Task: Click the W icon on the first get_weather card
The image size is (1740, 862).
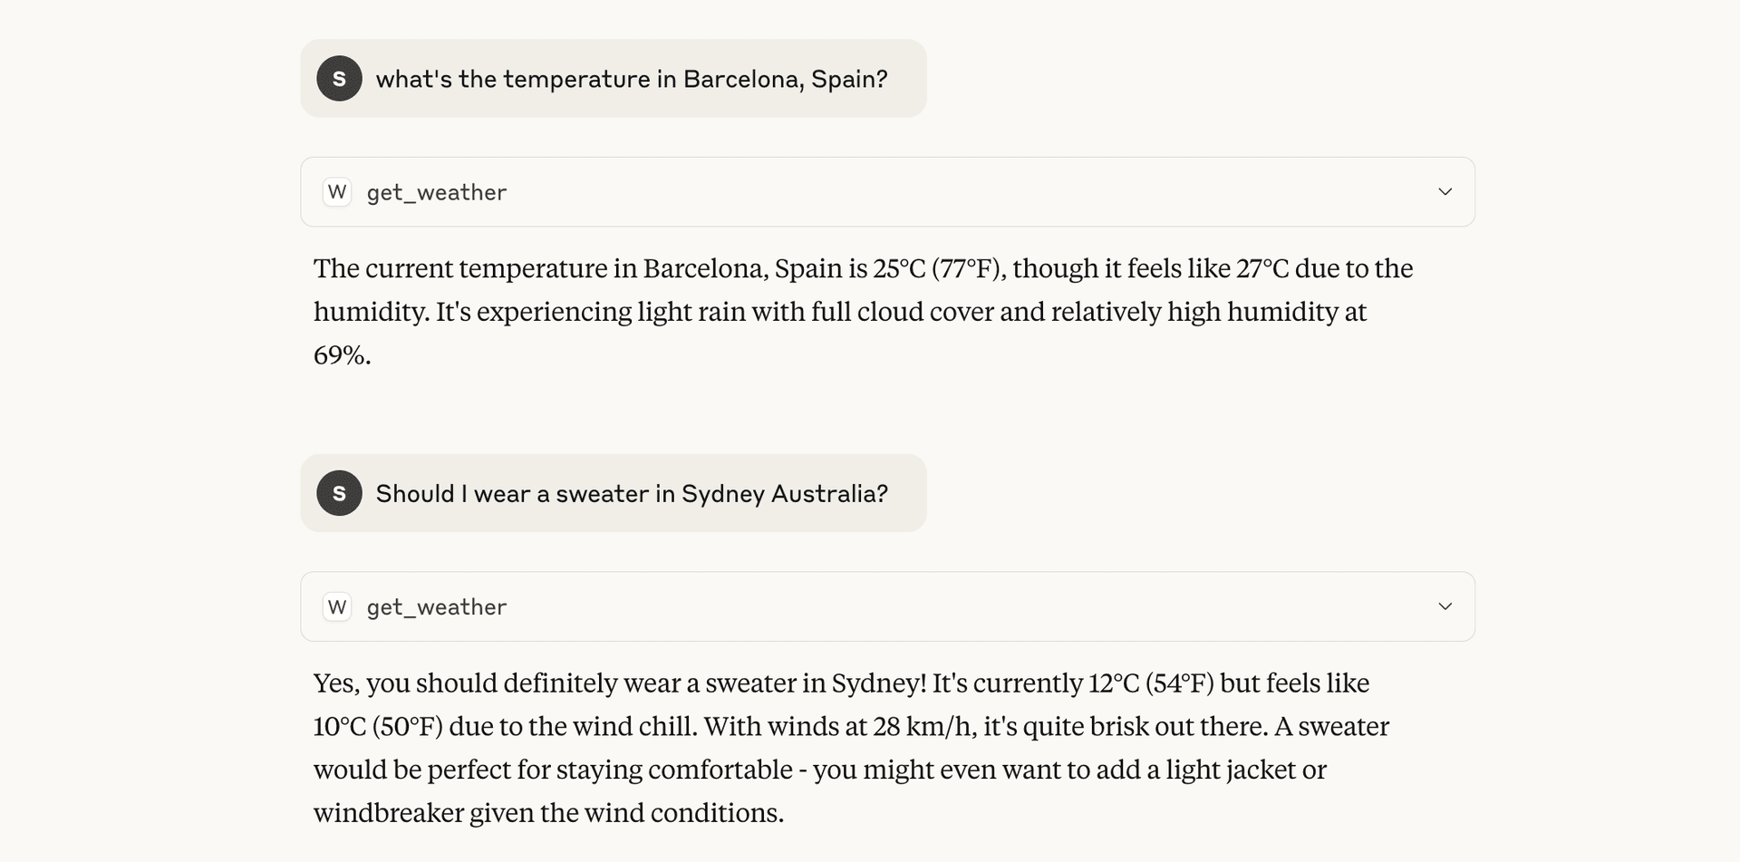Action: pyautogui.click(x=337, y=192)
